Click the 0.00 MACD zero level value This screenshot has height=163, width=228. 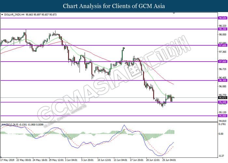click(221, 134)
